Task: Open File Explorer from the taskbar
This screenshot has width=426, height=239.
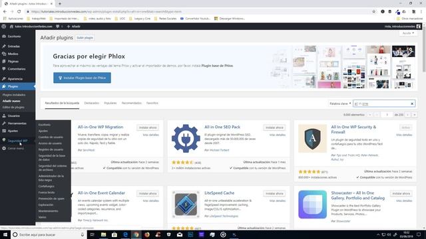Action: pos(104,234)
